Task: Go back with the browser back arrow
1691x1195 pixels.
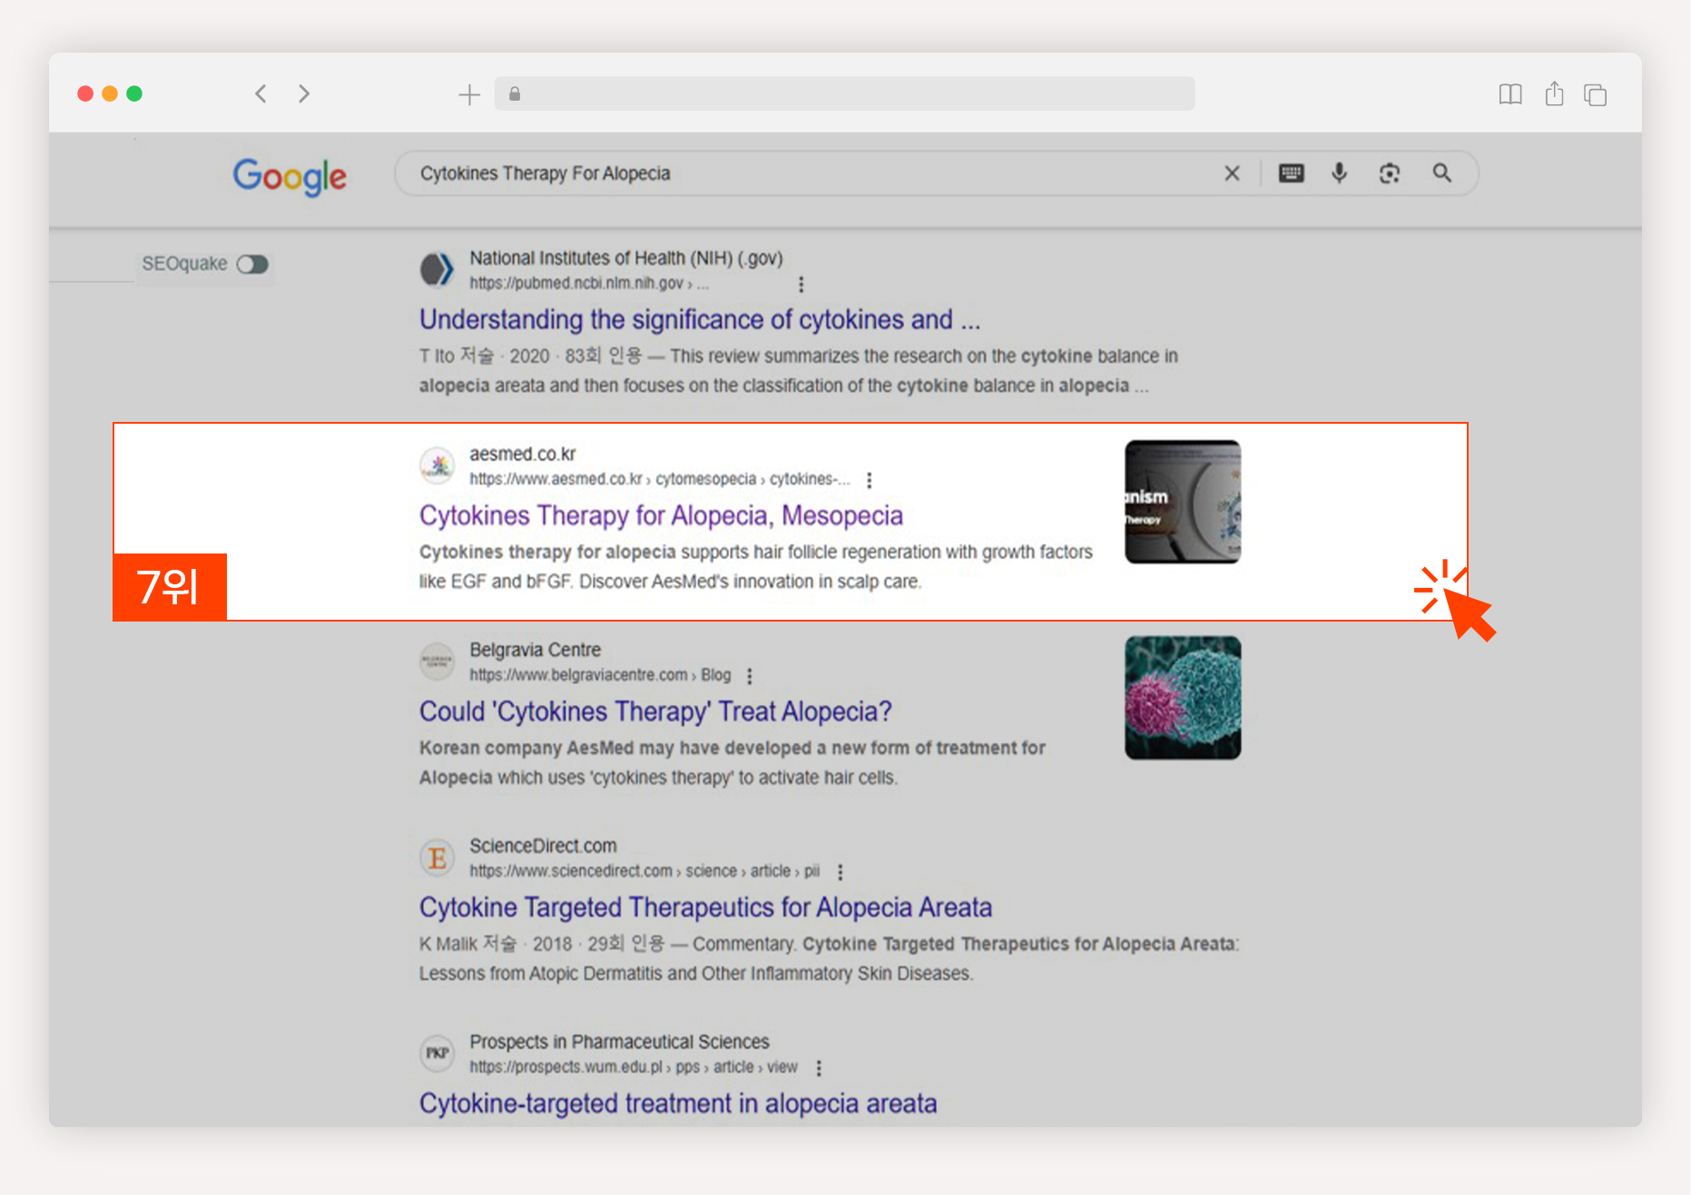Action: pos(261,93)
